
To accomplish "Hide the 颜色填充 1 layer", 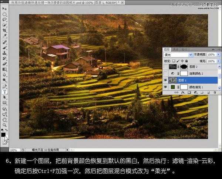I will point(165,87).
